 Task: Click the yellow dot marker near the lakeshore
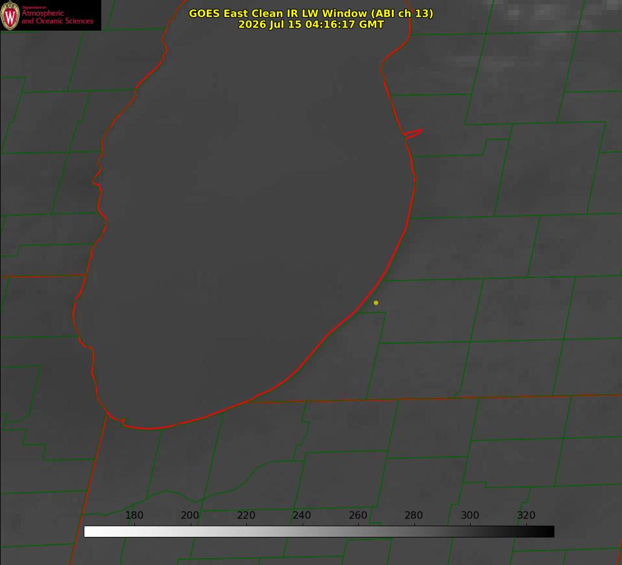tap(376, 302)
